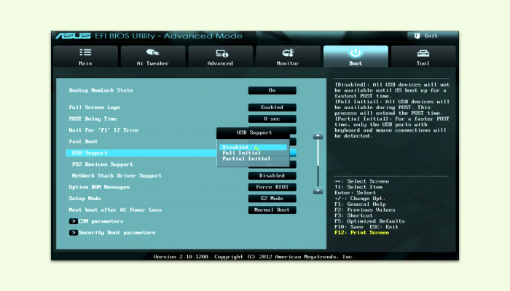510x291 pixels.
Task: Click the scrollbar down arrow
Action: 318,191
